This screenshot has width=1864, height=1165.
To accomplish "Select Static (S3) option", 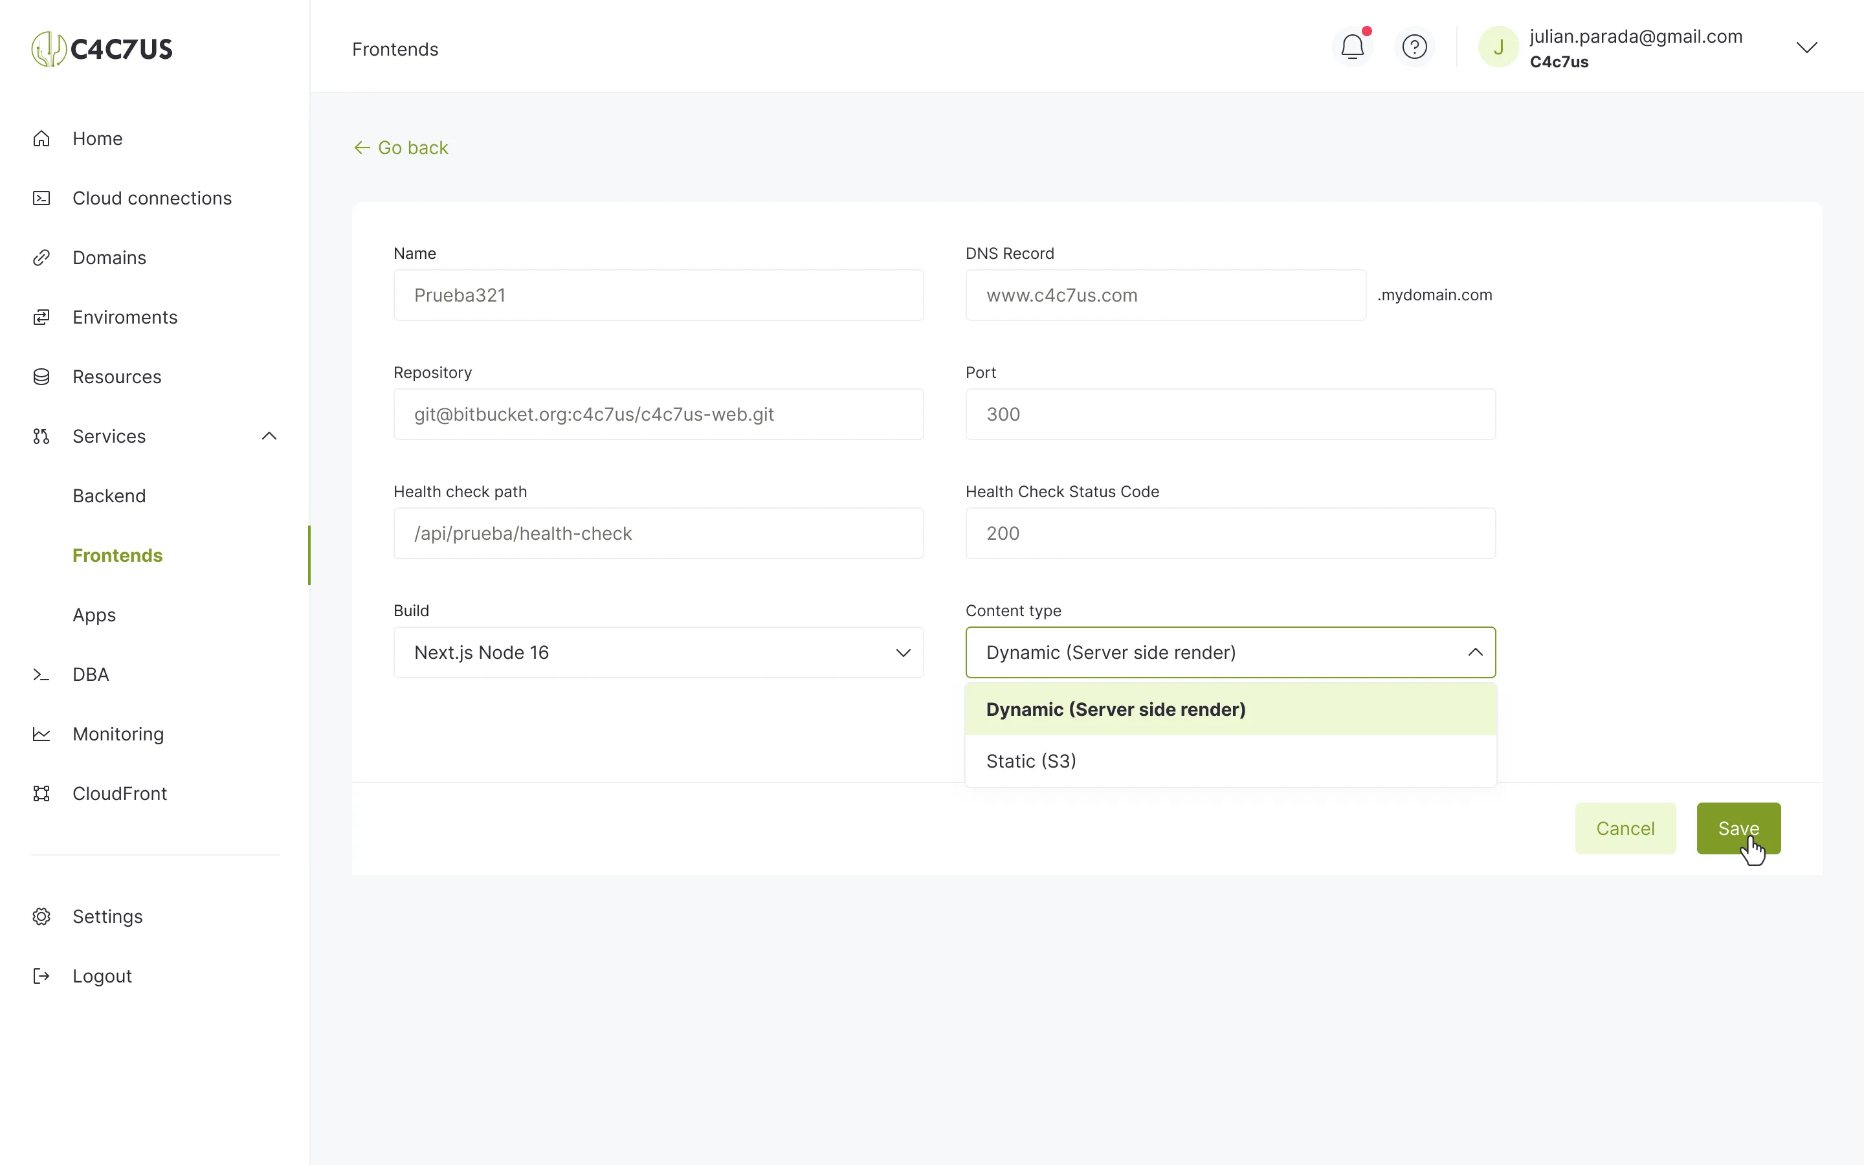I will (1230, 761).
